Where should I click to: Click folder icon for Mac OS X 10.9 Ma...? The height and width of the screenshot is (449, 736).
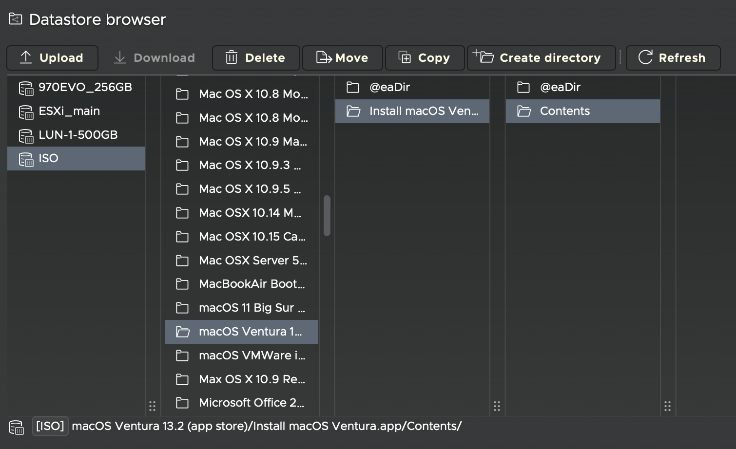pyautogui.click(x=182, y=142)
